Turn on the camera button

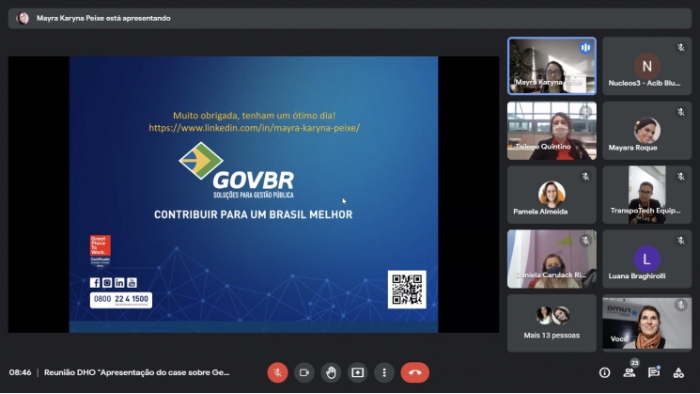click(304, 372)
